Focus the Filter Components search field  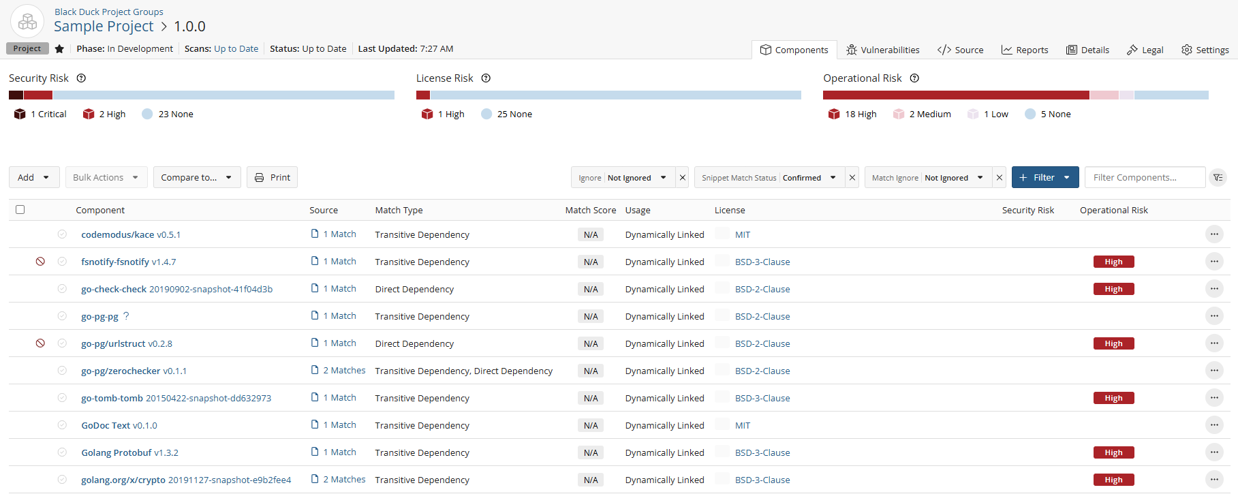(1145, 177)
